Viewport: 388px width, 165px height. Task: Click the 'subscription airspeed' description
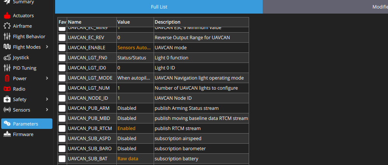pos(178,139)
